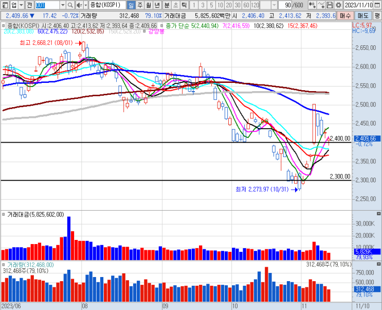Choose the 120 interval button

click(x=255, y=5)
